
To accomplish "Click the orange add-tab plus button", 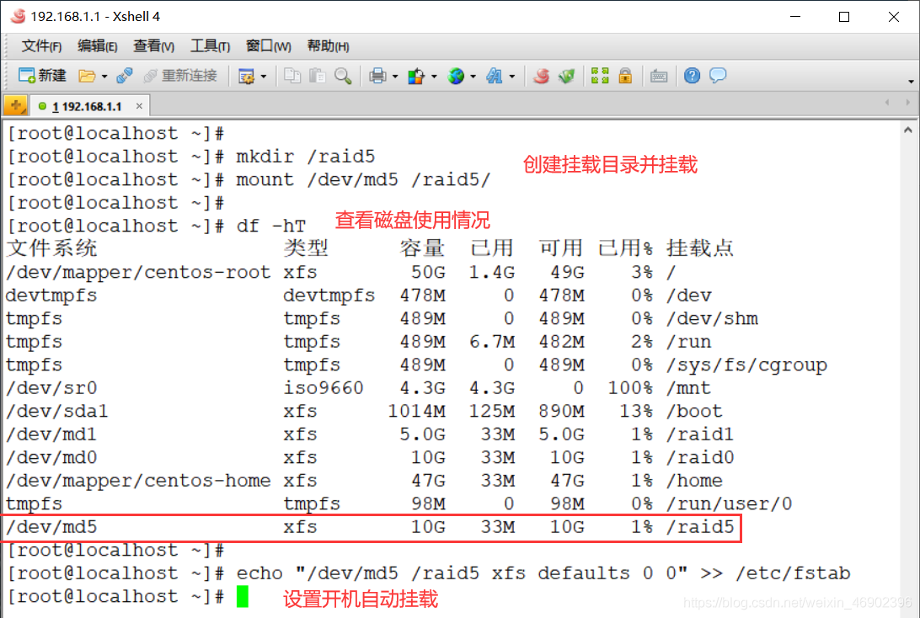I will pos(15,106).
